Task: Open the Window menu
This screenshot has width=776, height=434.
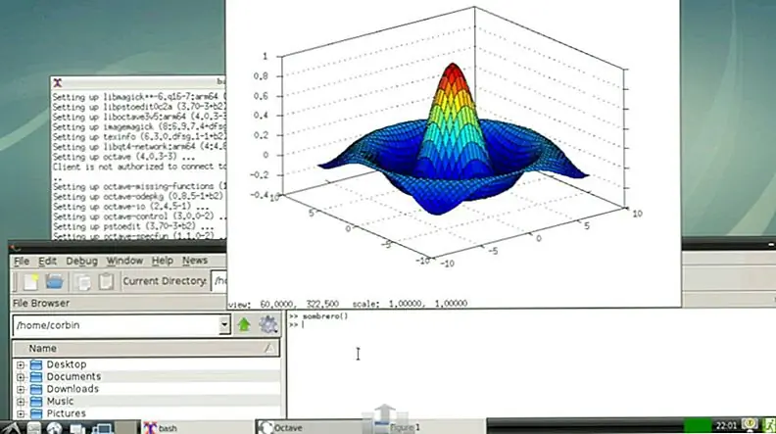Action: click(124, 261)
